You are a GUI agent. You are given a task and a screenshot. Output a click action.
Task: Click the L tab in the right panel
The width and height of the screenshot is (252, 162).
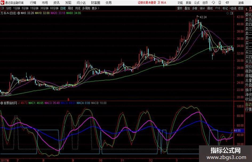coord(247,9)
